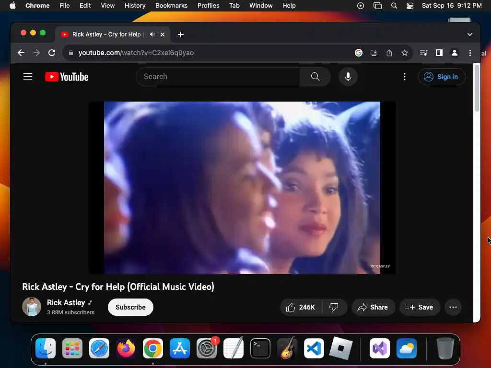The width and height of the screenshot is (491, 368).
Task: Open the Tab menu
Action: coord(234,6)
